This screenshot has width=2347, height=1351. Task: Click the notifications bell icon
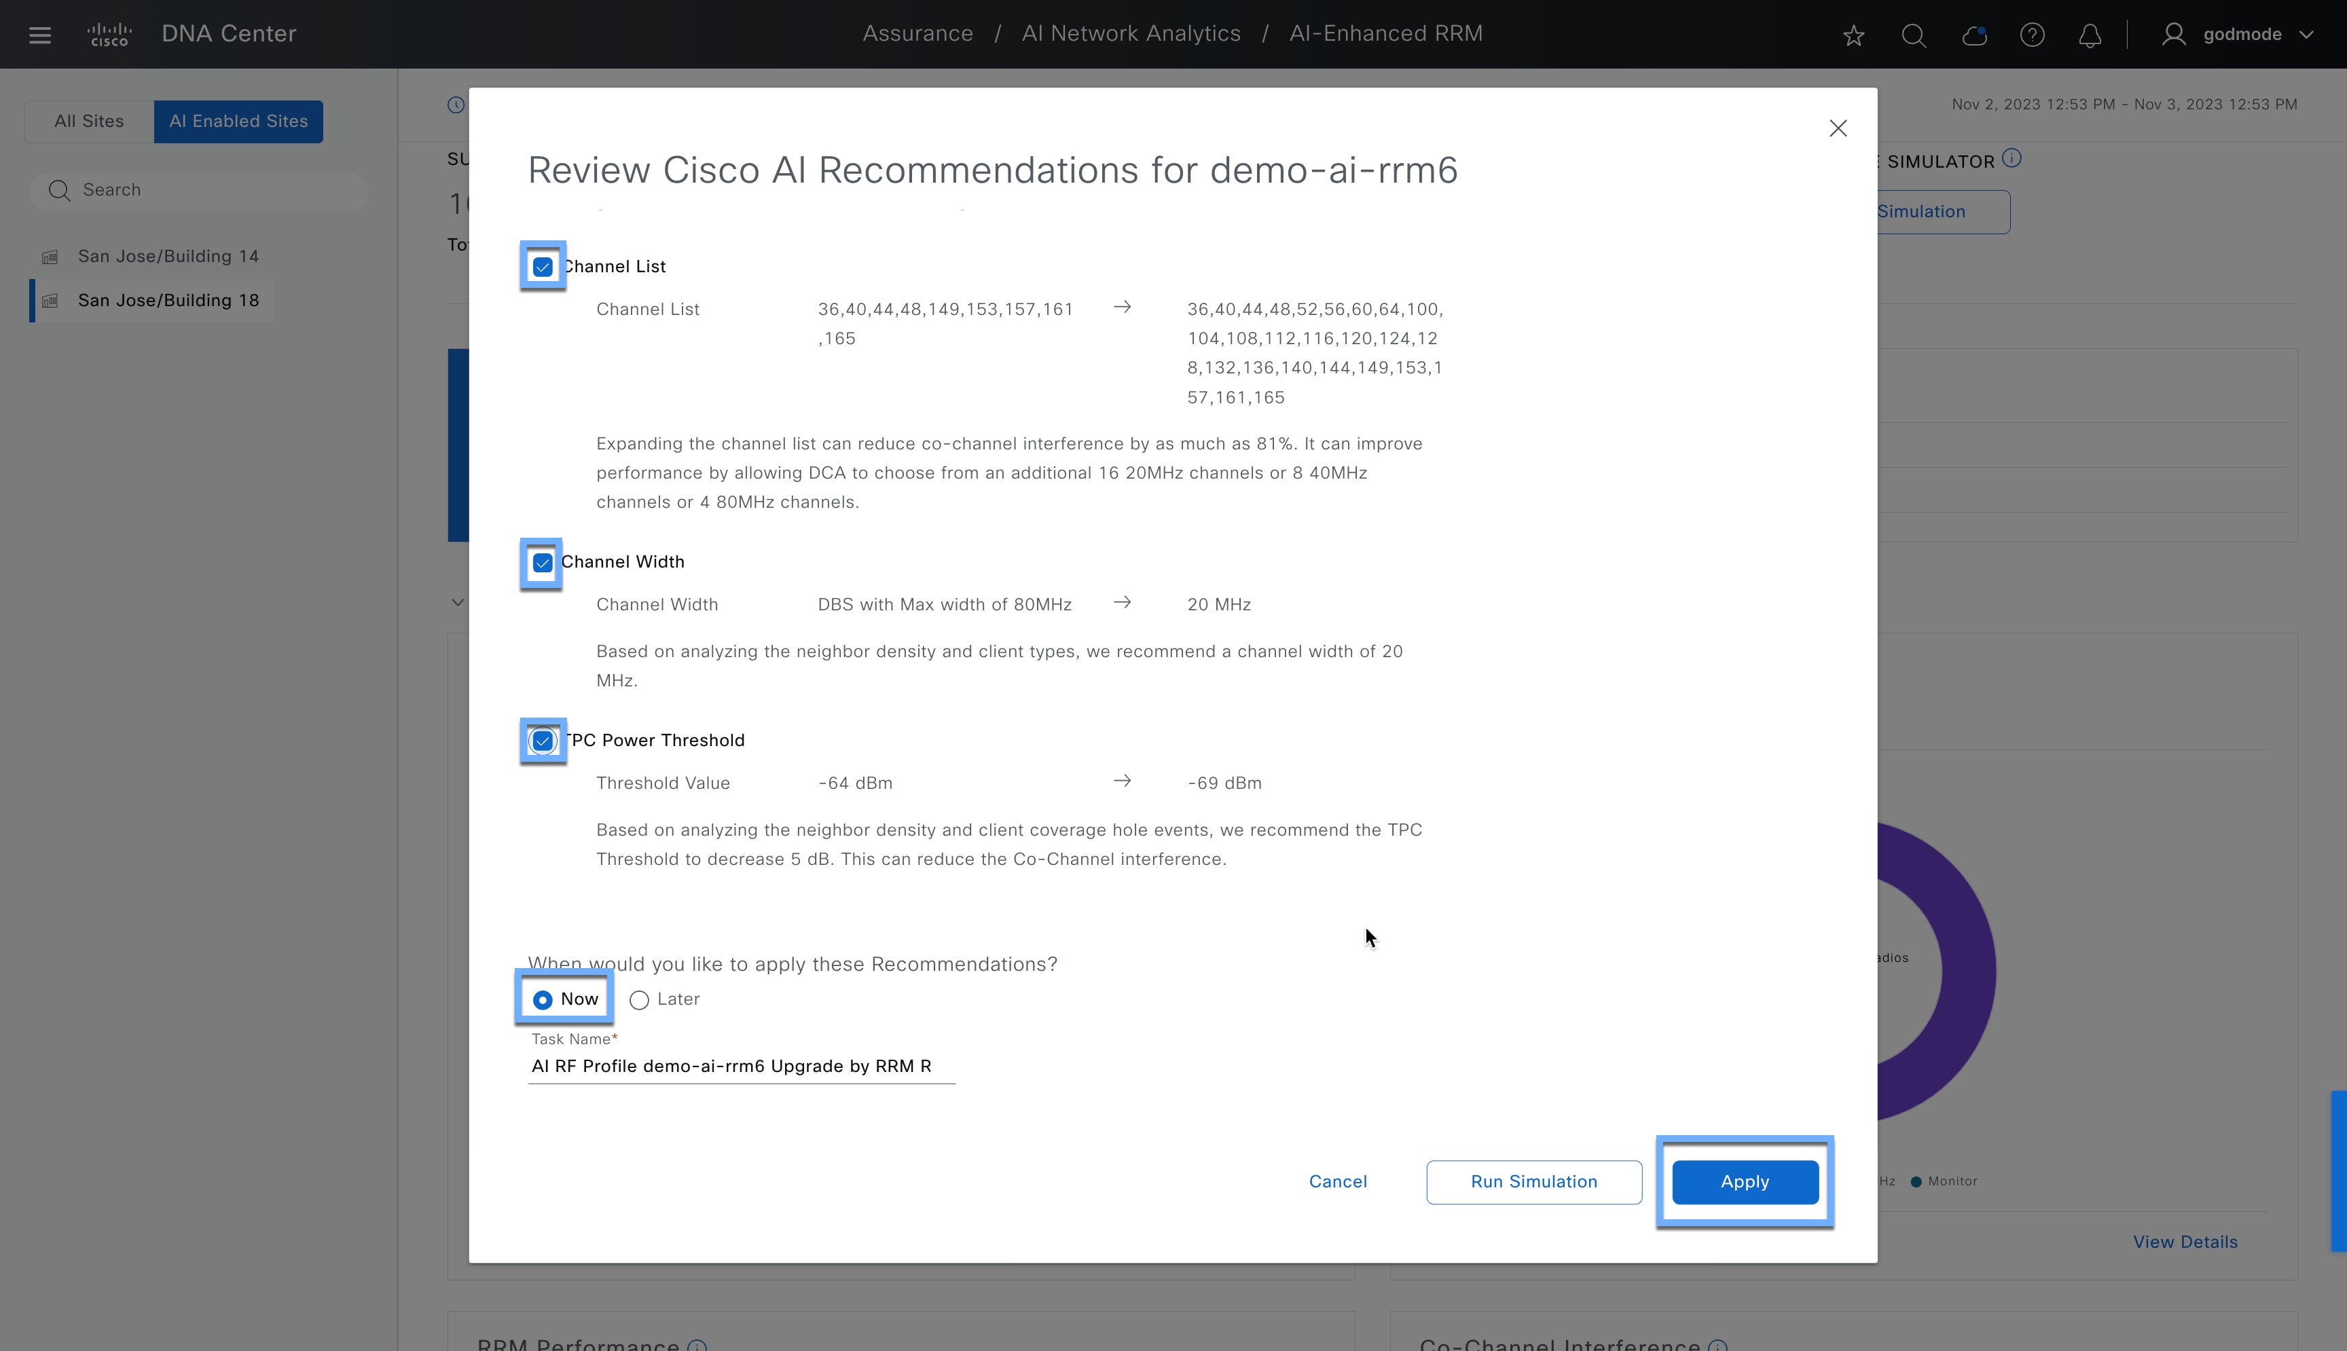pyautogui.click(x=2091, y=35)
